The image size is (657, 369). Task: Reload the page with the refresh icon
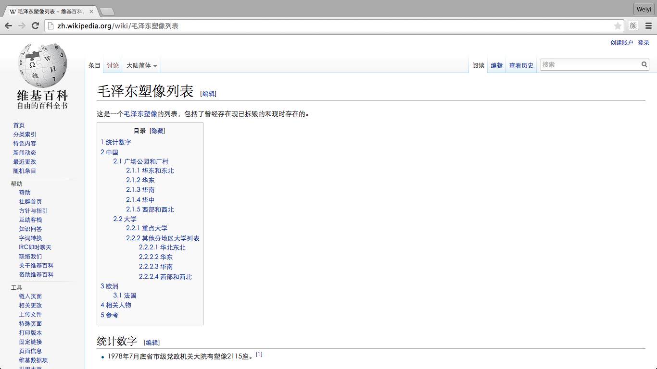35,26
